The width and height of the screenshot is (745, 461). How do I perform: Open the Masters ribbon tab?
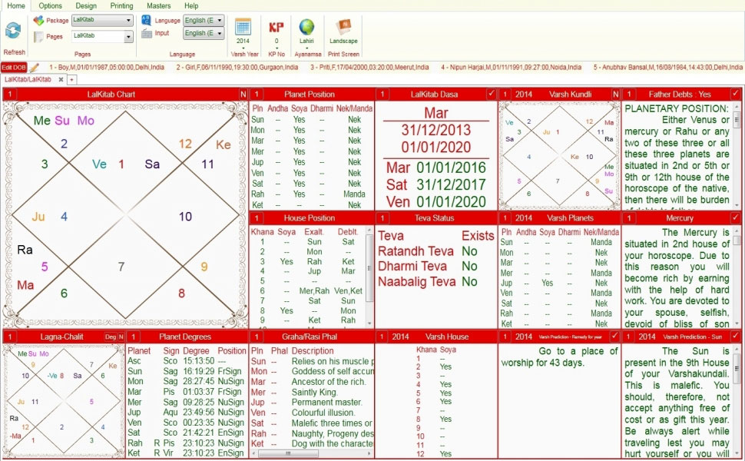[x=159, y=5]
